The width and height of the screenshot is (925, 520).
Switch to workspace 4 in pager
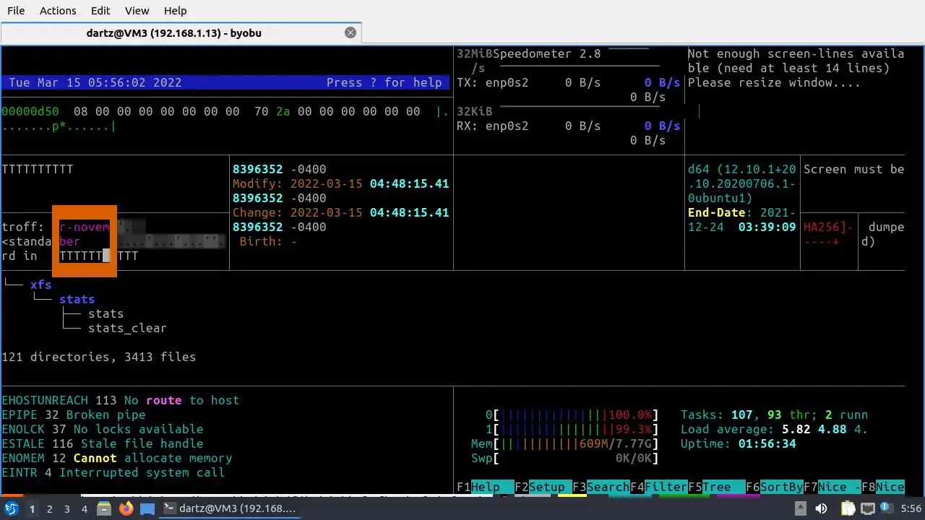(x=85, y=509)
